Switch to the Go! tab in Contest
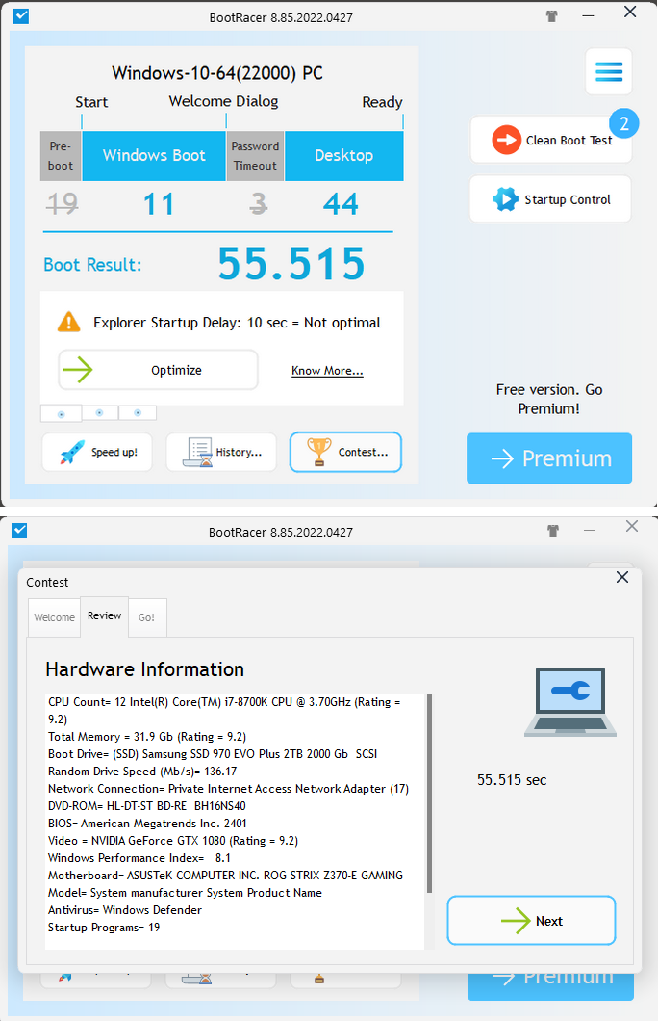Viewport: 658px width, 1021px height. pos(146,617)
